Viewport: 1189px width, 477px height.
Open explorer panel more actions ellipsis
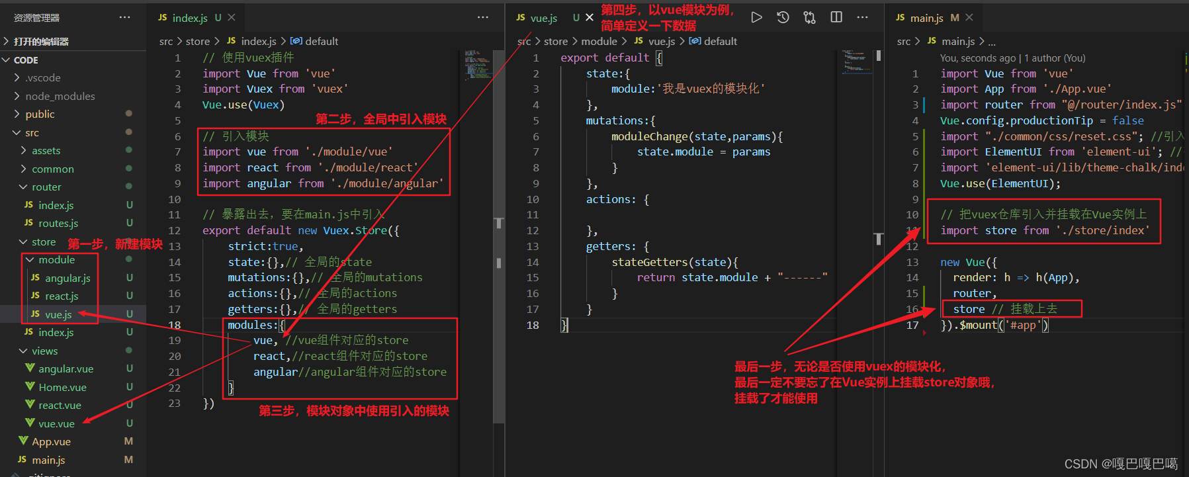point(124,17)
